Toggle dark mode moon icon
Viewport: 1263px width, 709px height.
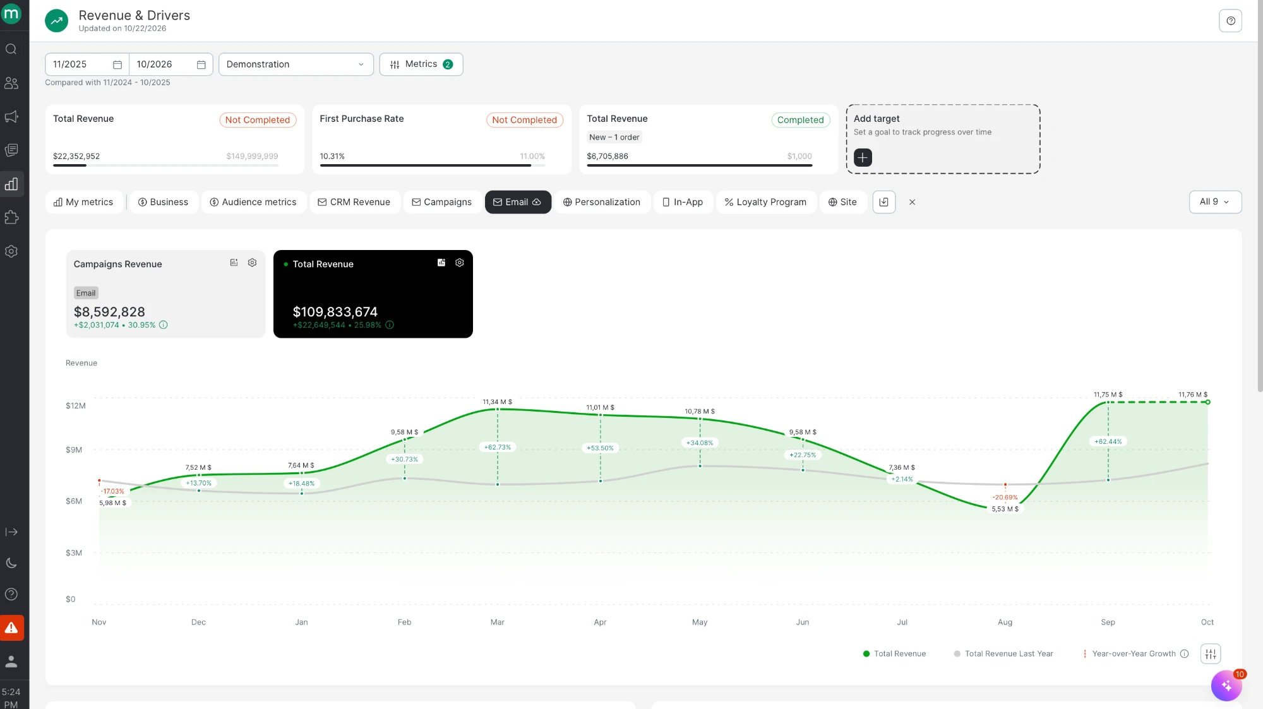[11, 563]
